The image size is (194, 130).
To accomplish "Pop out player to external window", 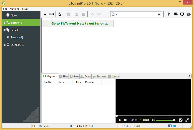I will click(181, 120).
